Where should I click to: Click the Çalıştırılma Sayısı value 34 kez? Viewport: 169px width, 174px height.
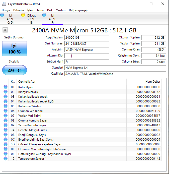click(154, 55)
